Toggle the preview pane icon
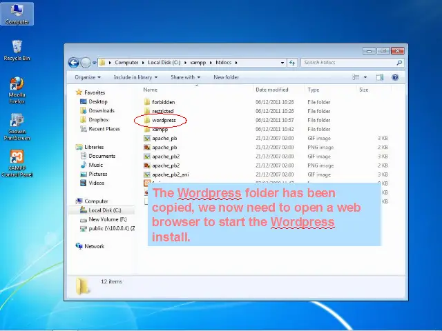Screen dimensions: 442x331 [x=380, y=77]
